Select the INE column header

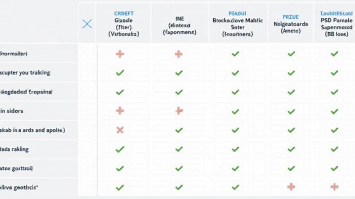point(180,26)
